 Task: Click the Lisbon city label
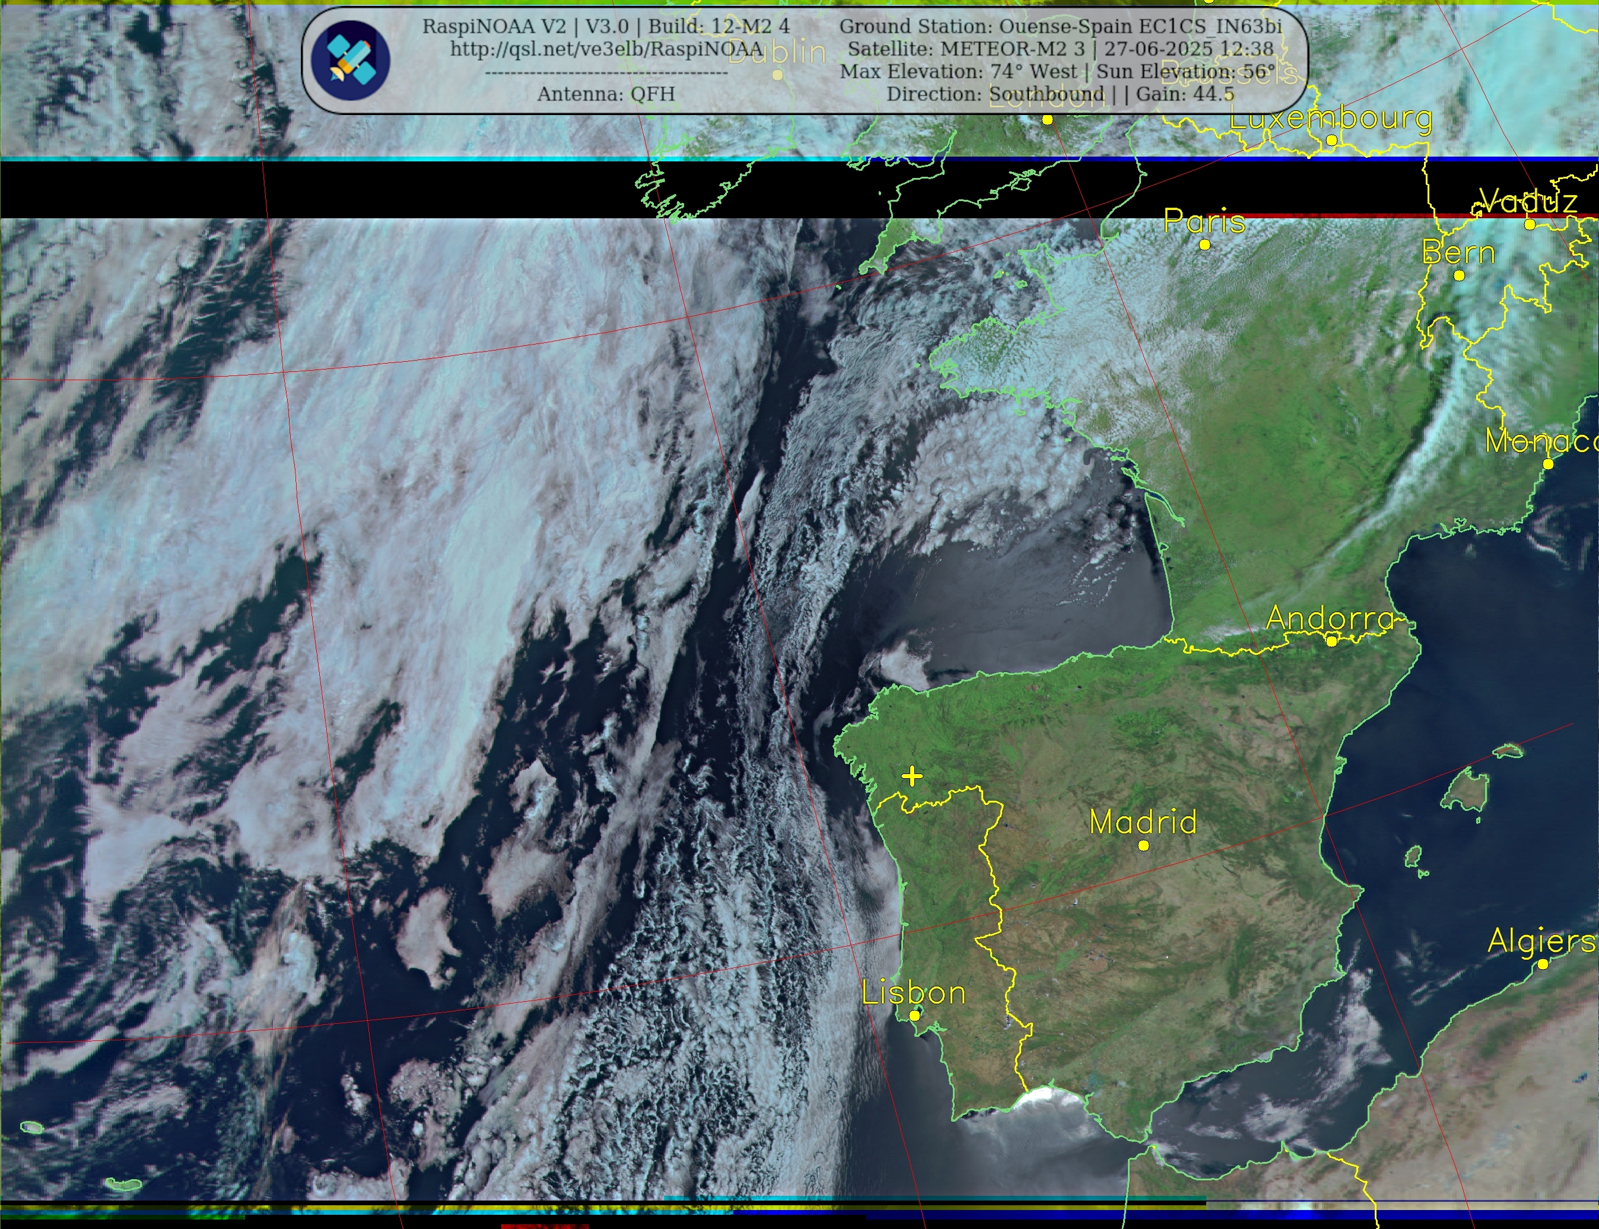(x=913, y=993)
